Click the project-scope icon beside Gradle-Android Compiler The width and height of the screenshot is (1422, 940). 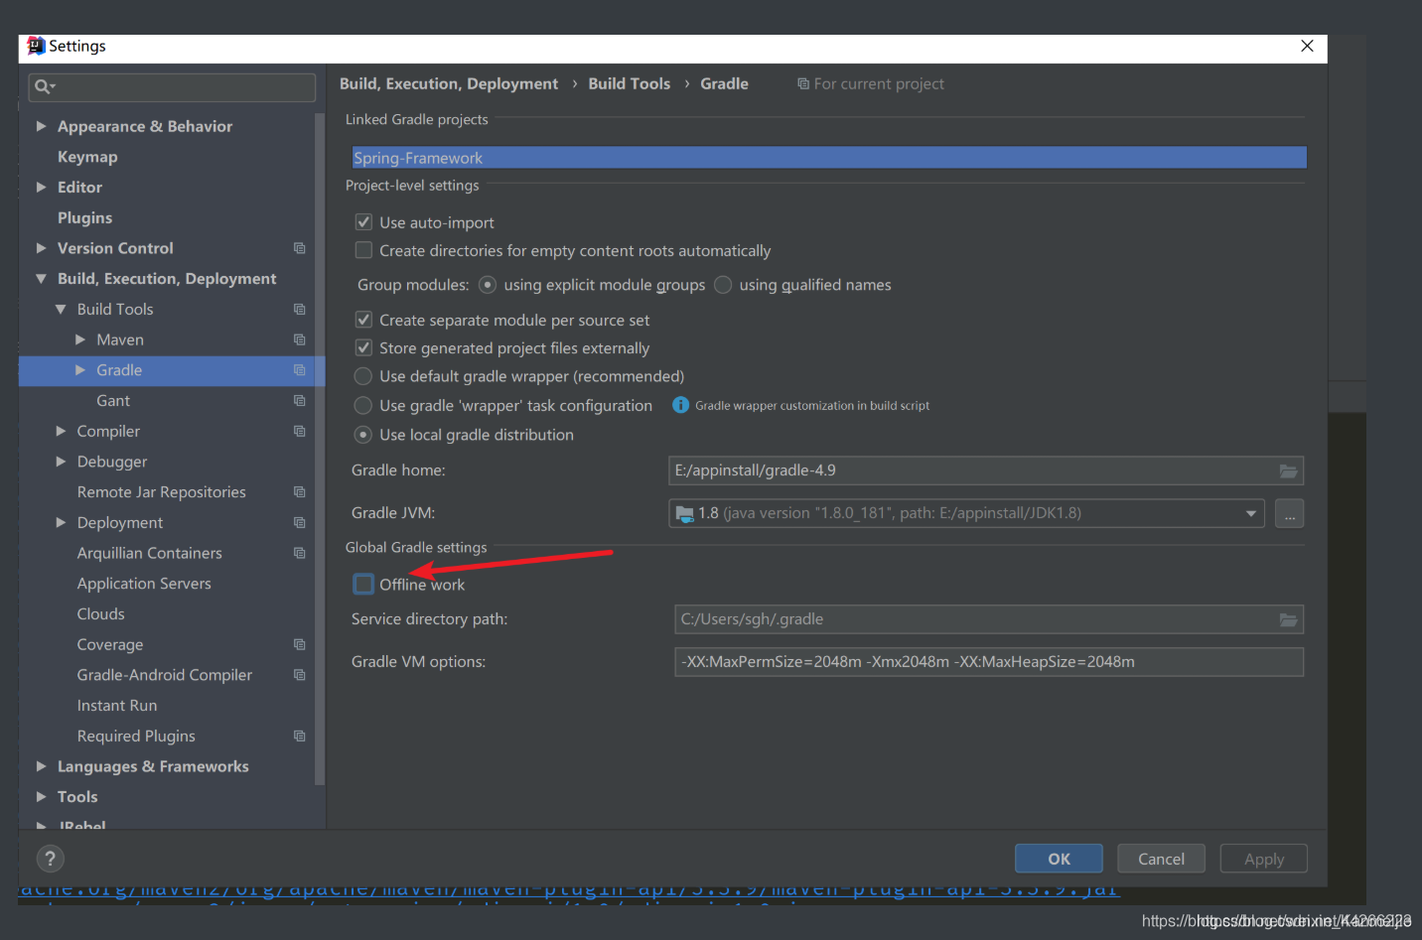[x=299, y=675]
